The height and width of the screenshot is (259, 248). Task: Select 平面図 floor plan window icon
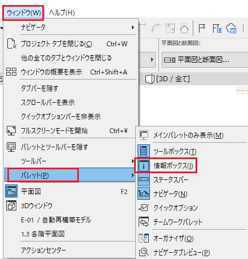pyautogui.click(x=11, y=191)
